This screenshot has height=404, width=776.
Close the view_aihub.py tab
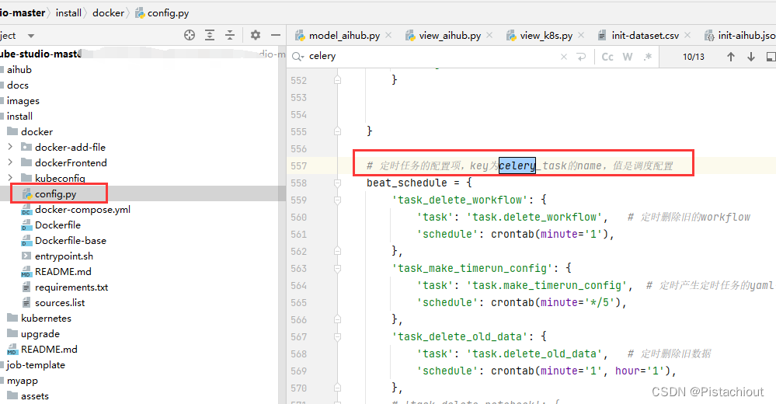489,35
